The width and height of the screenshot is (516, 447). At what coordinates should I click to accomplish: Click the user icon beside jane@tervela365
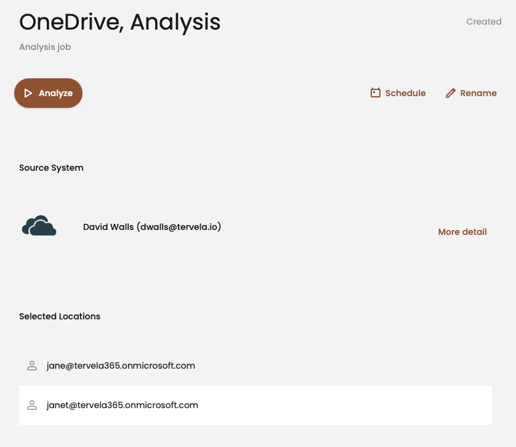[32, 366]
